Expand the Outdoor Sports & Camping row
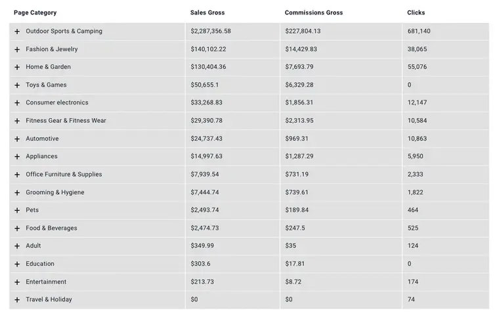 (x=17, y=32)
